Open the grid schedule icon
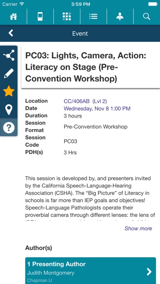The image size is (160, 284). click(67, 17)
